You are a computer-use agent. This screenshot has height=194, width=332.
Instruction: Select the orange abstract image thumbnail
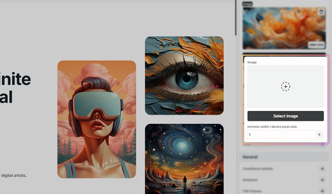coord(284,28)
